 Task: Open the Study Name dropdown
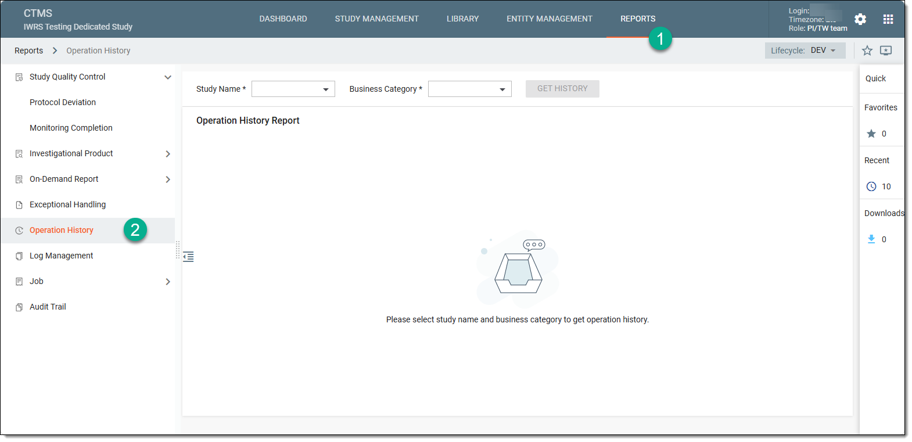pos(293,89)
